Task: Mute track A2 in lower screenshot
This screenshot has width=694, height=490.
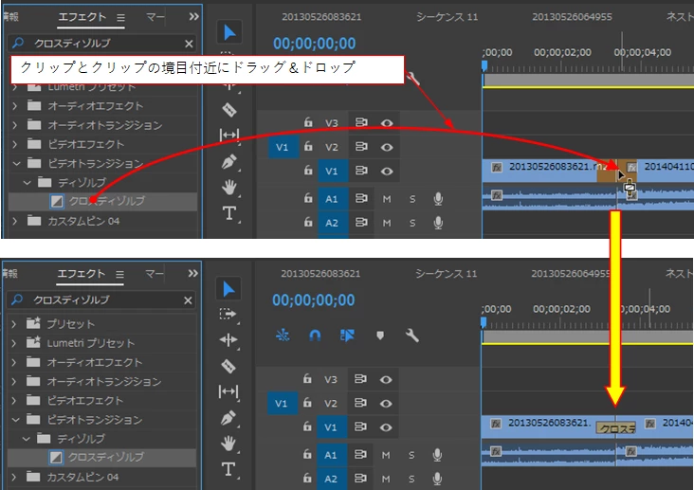Action: (386, 479)
